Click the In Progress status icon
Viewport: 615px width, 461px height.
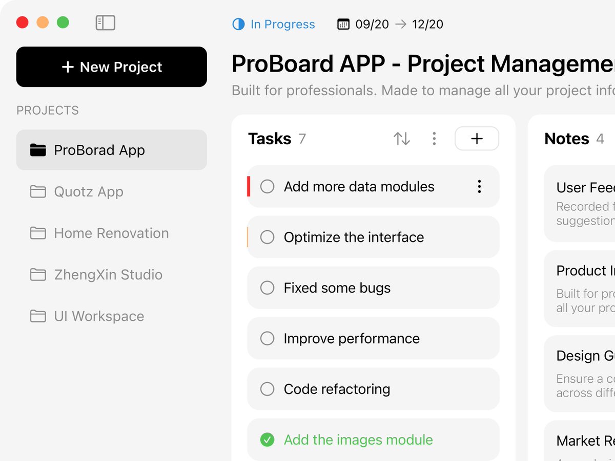click(x=239, y=24)
